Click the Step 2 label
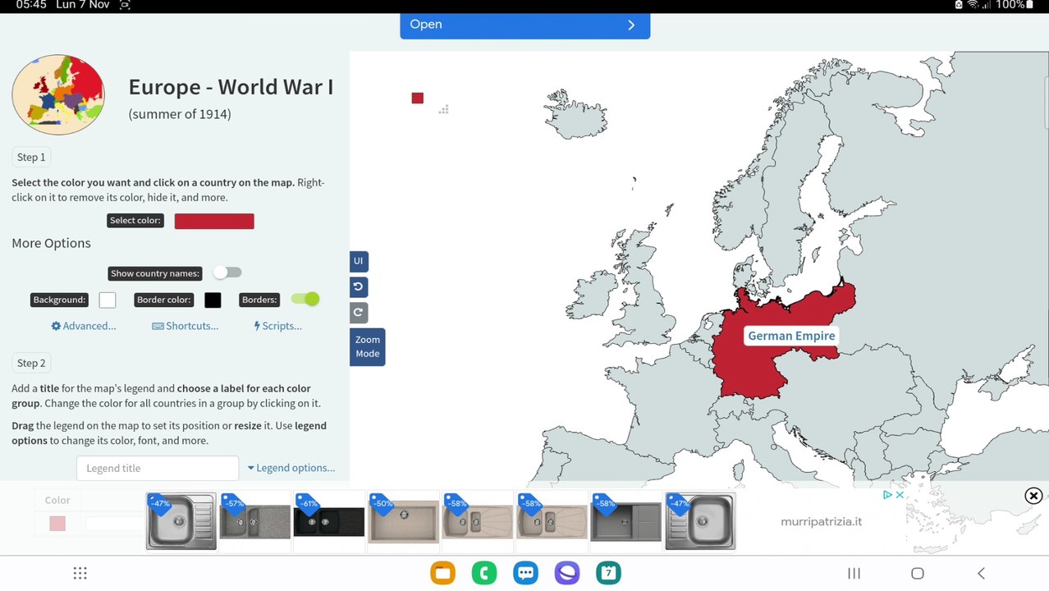Viewport: 1049px width, 591px height. point(32,363)
